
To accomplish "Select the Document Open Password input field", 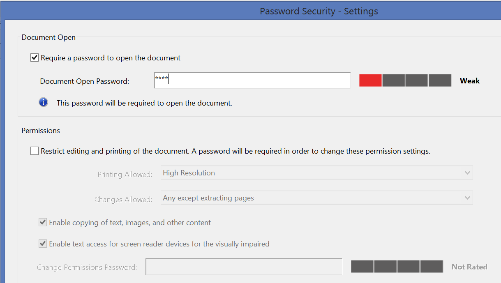I will pos(252,80).
